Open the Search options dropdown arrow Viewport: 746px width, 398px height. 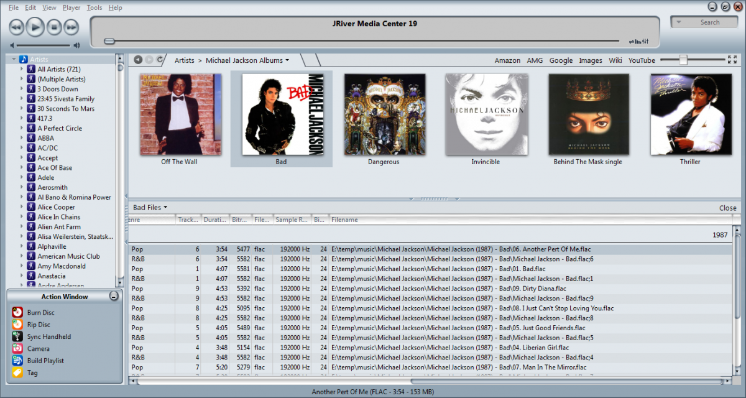(679, 22)
